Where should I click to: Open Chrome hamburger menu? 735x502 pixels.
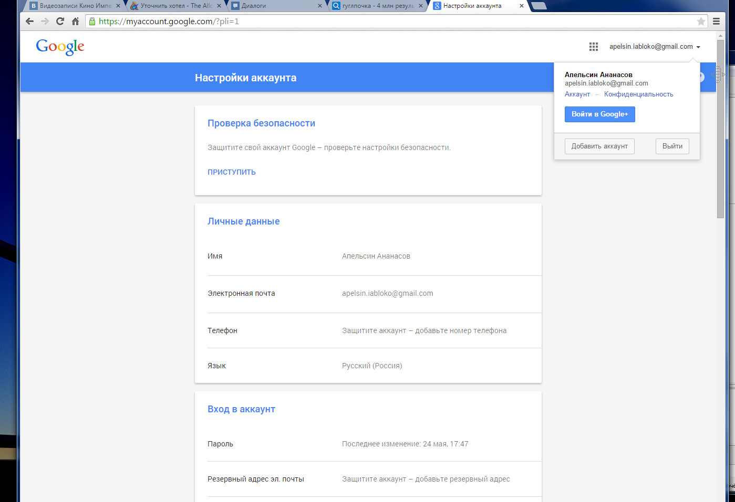[716, 22]
